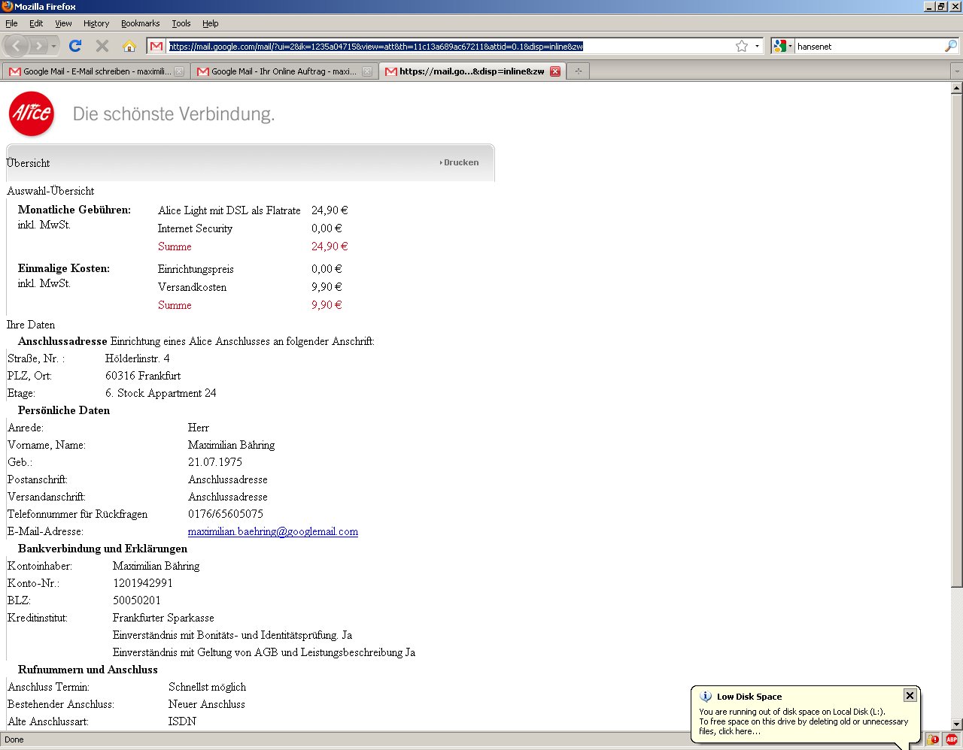Click the Done status bar text
This screenshot has height=750, width=963.
click(14, 739)
